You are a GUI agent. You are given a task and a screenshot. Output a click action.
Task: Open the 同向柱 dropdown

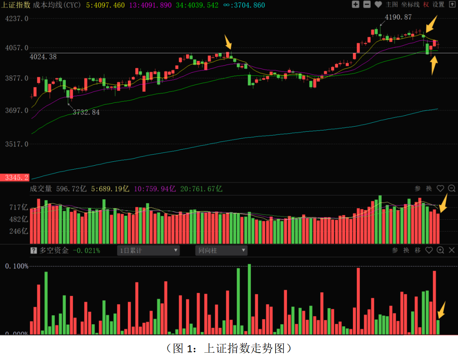click(221, 250)
